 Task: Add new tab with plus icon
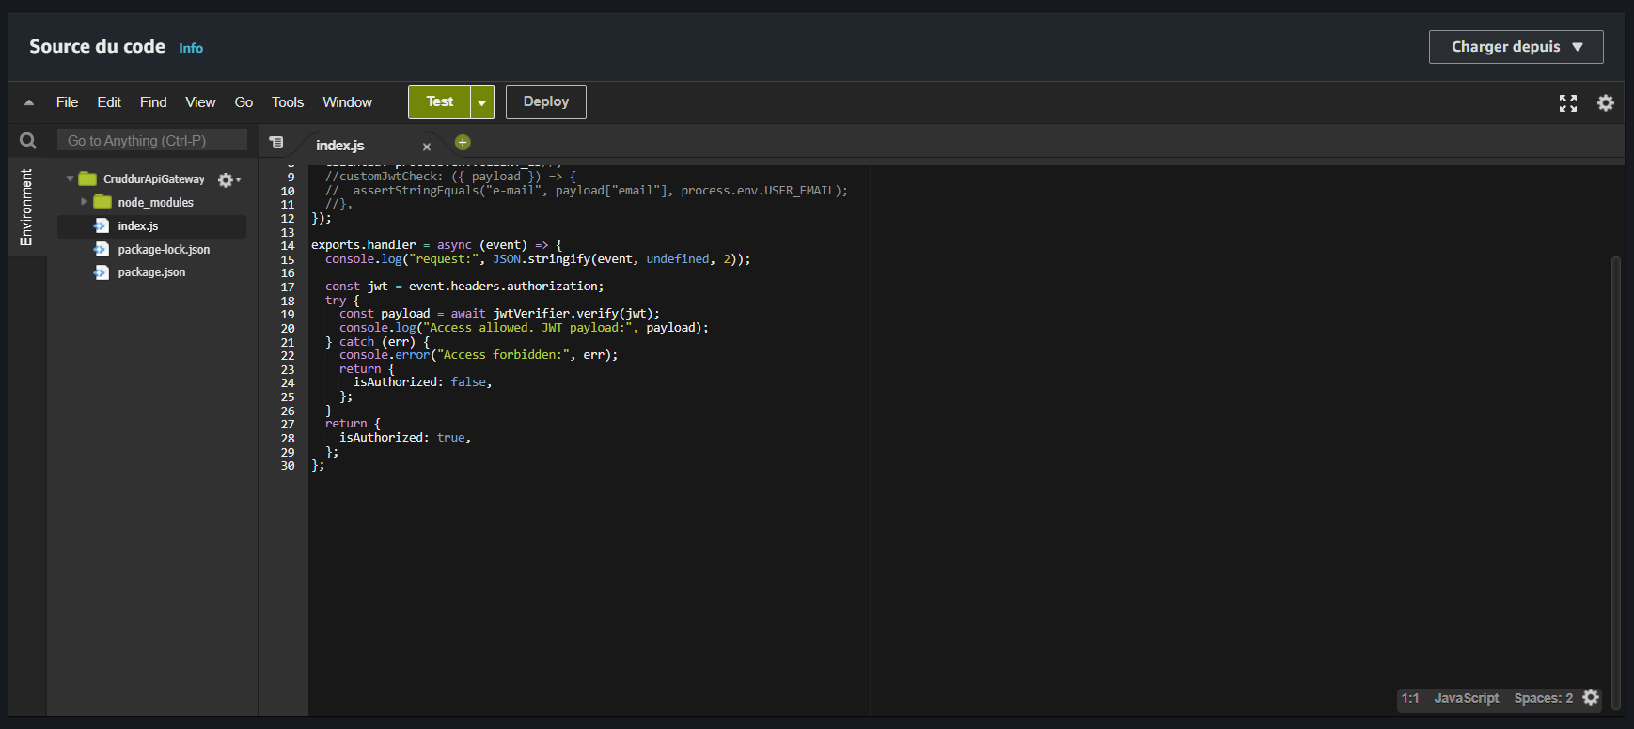point(463,143)
